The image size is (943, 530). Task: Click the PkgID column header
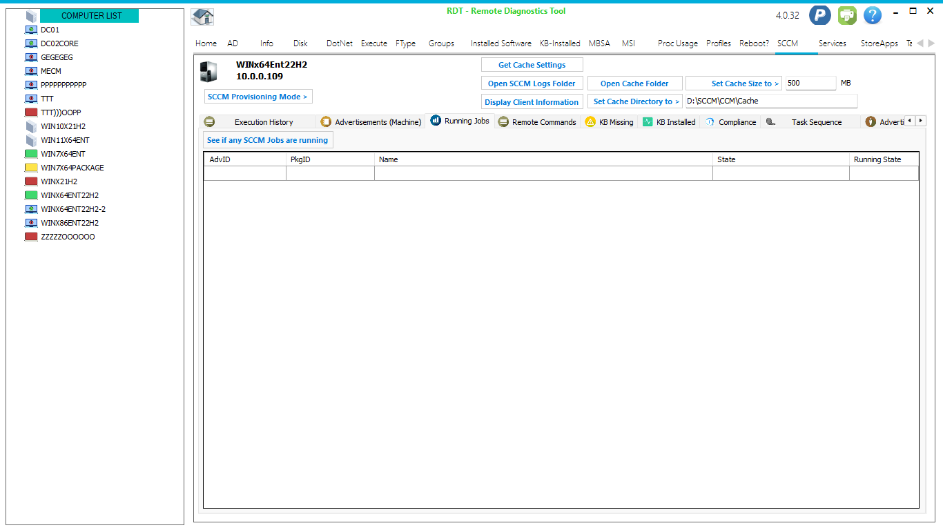(x=330, y=159)
